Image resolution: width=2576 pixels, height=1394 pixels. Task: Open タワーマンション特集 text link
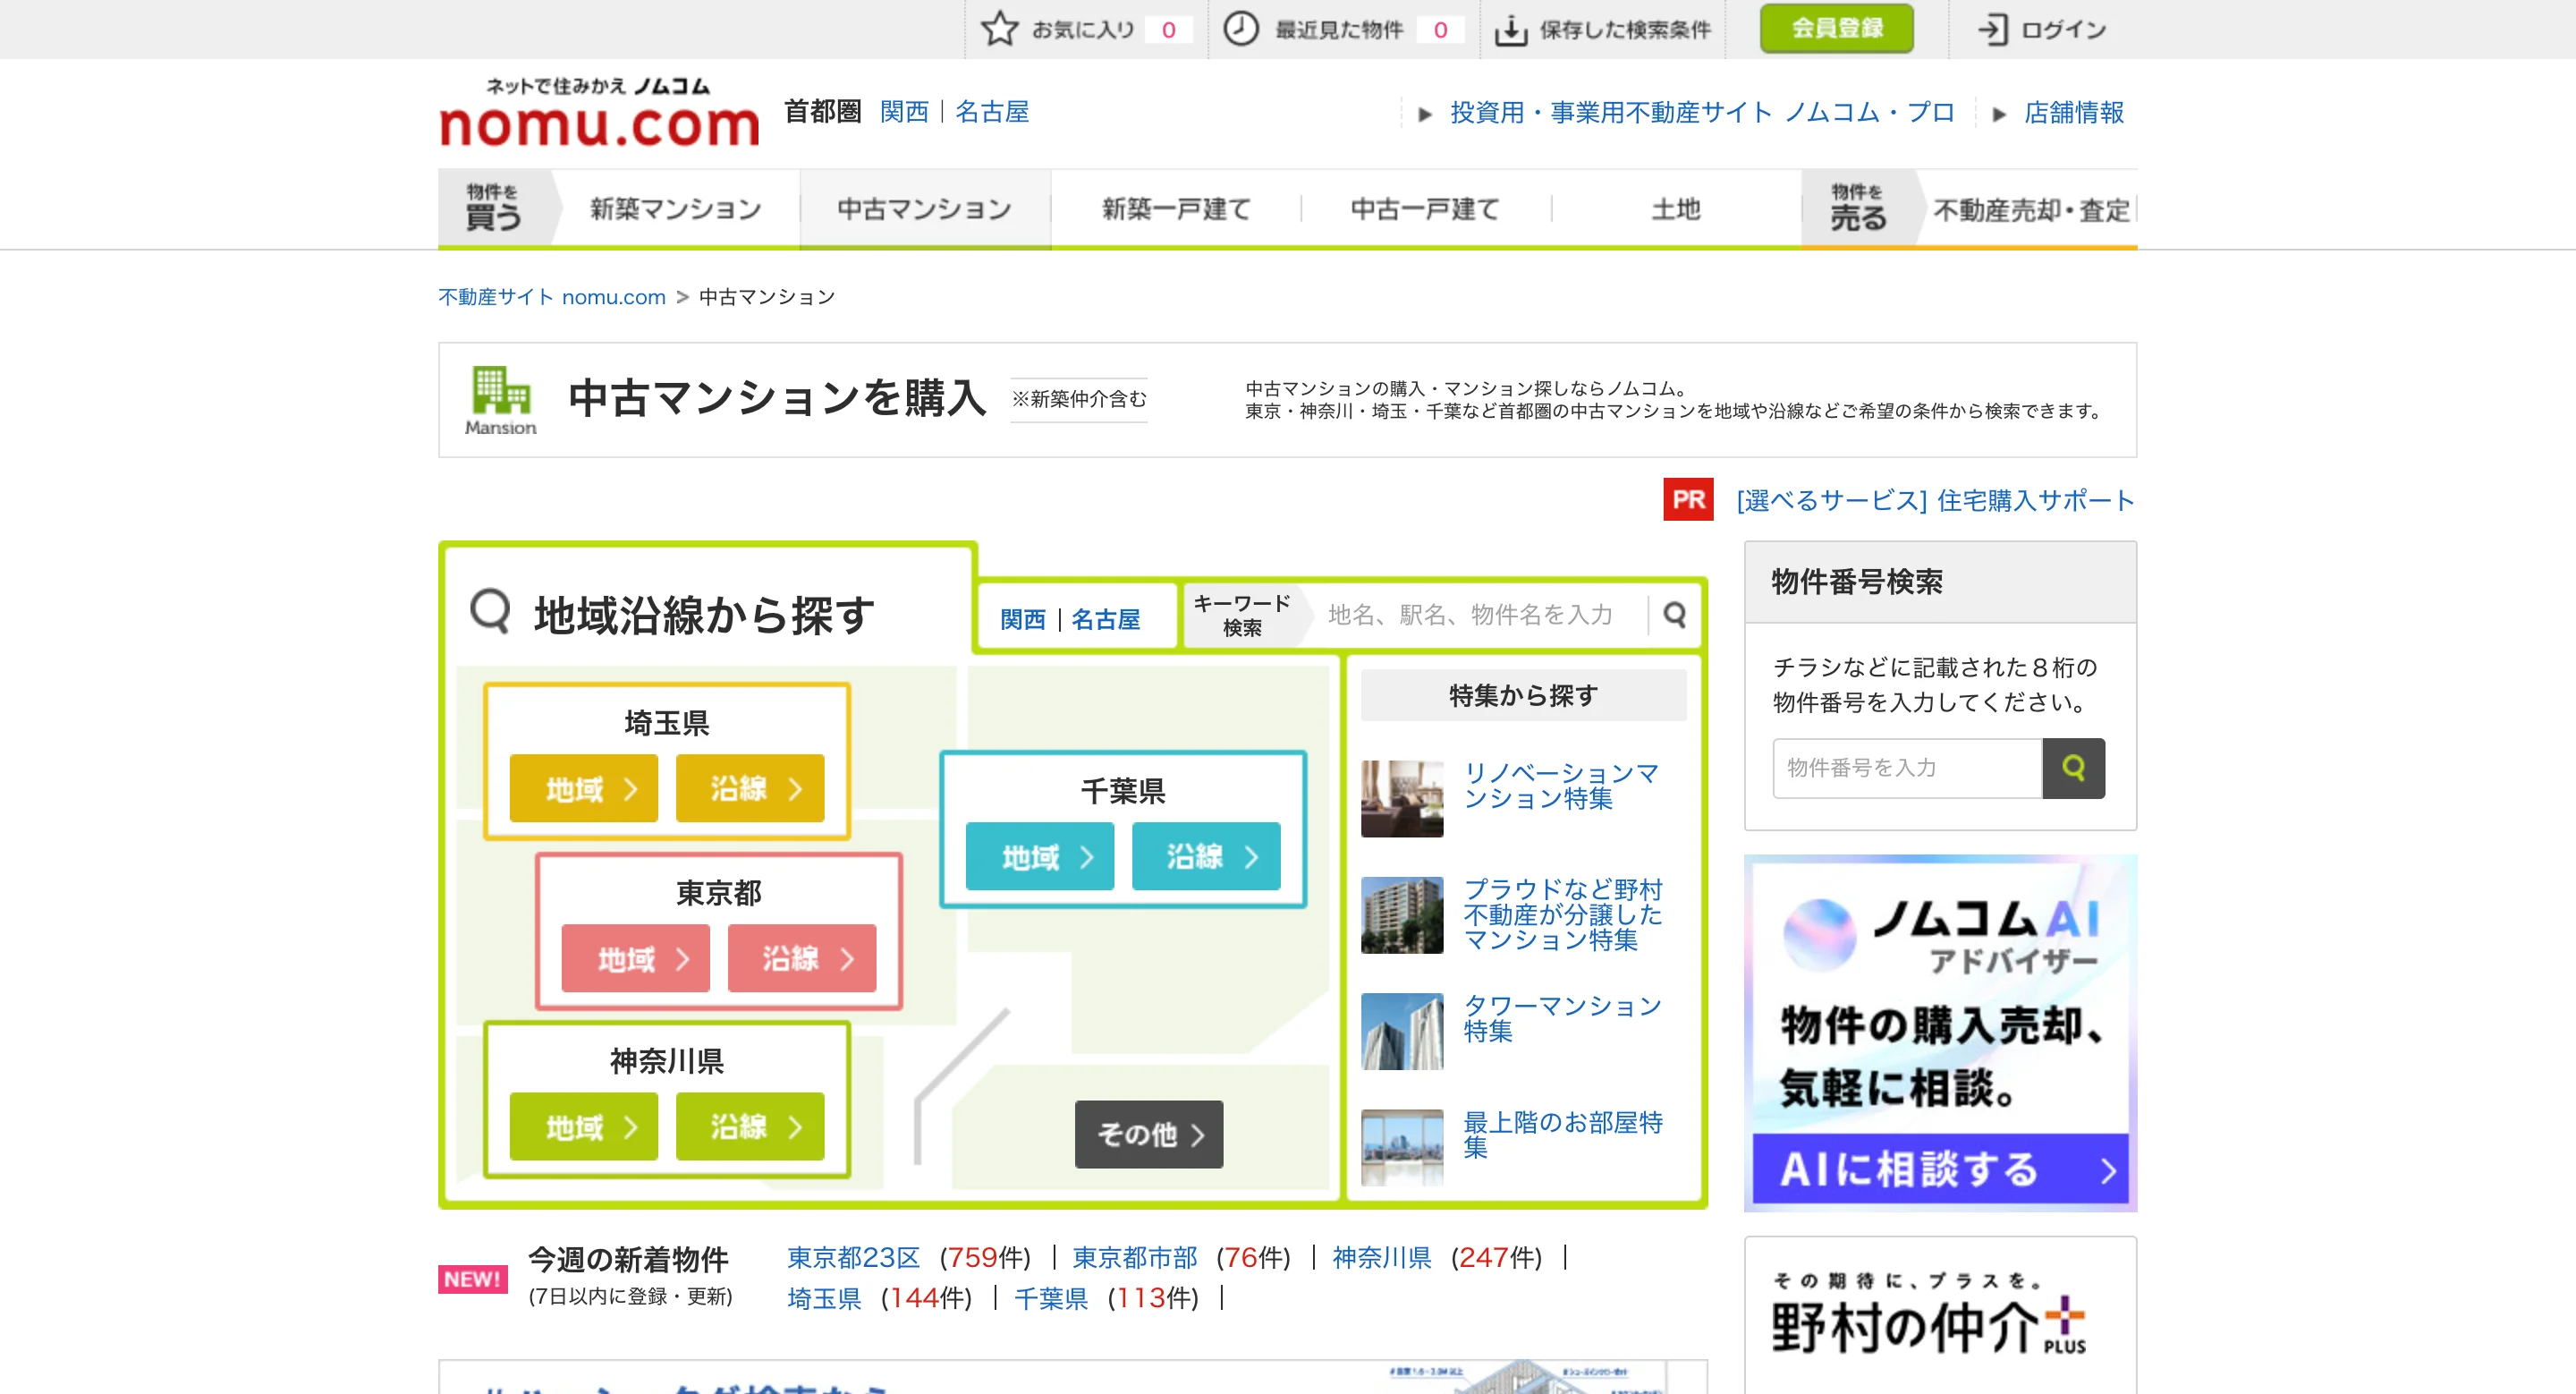tap(1562, 1018)
